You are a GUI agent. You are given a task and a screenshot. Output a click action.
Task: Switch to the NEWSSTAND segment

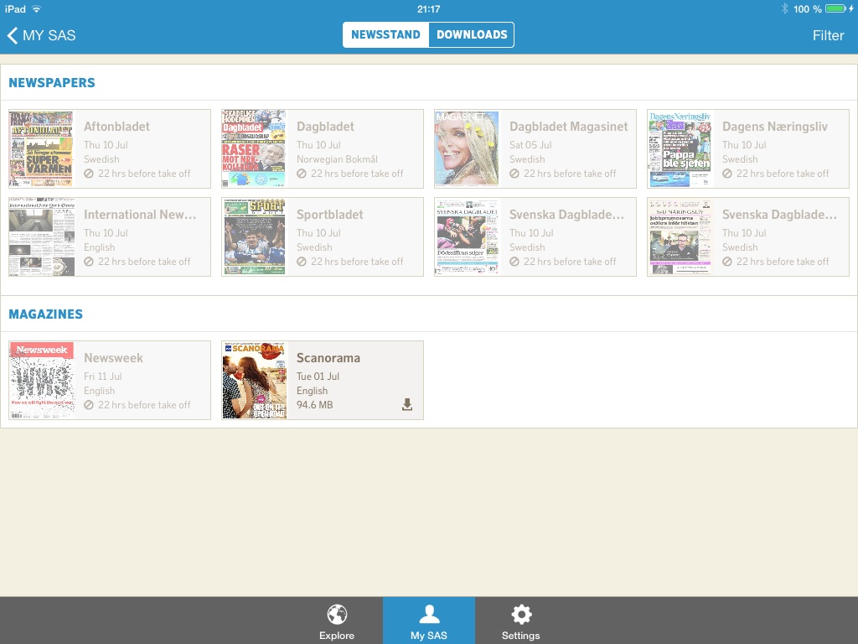coord(385,35)
